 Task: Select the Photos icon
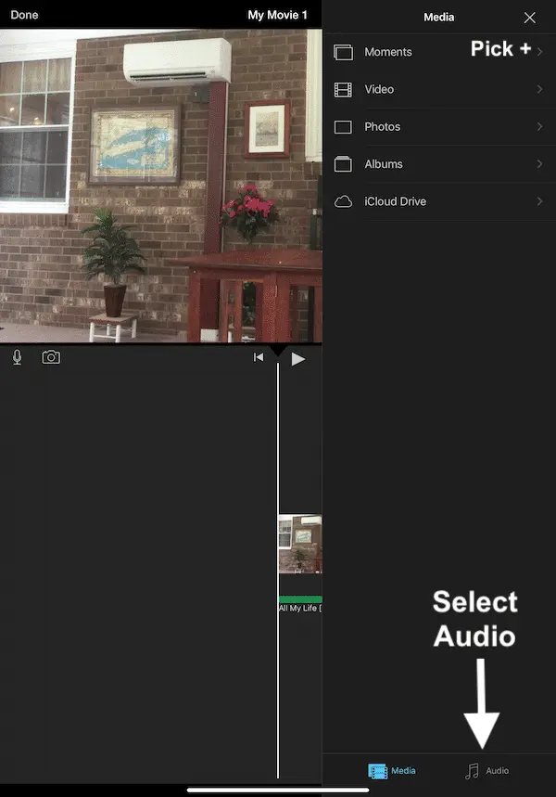tap(344, 127)
